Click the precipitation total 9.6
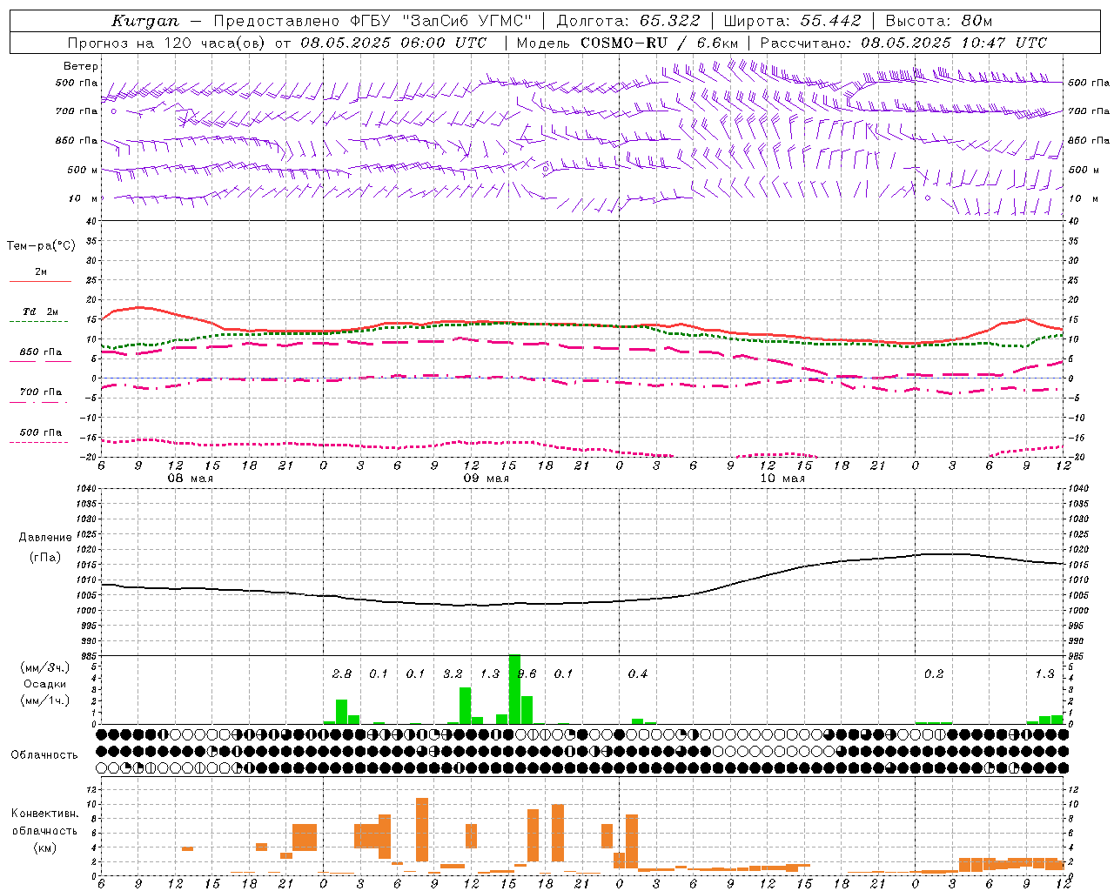 click(527, 673)
